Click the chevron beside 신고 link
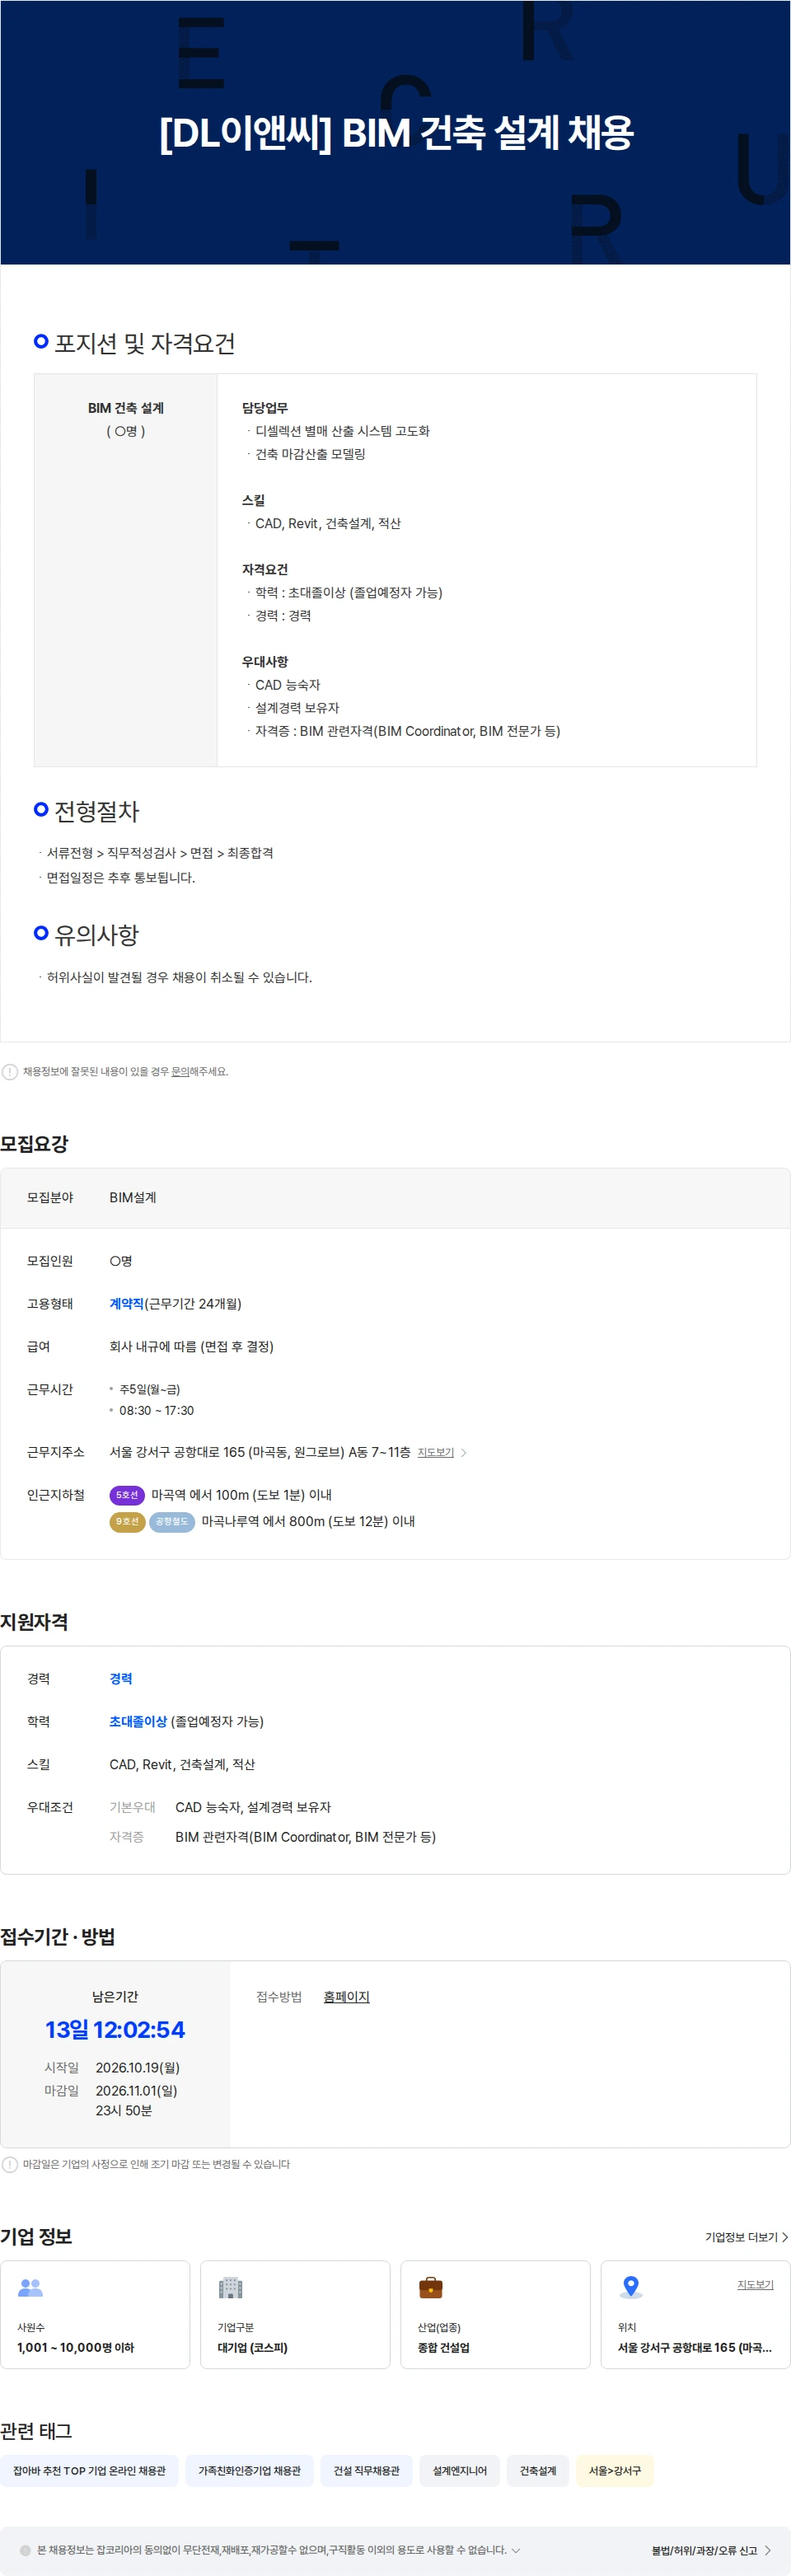Viewport: 791px width, 2576px height. click(x=767, y=2550)
